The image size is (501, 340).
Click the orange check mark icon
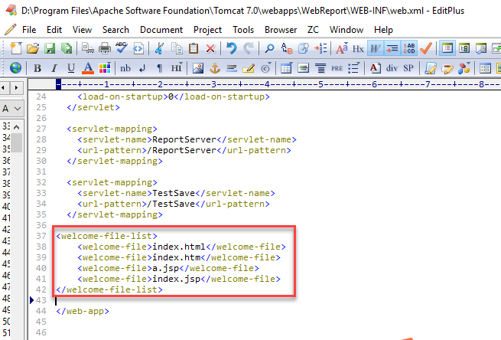(426, 48)
